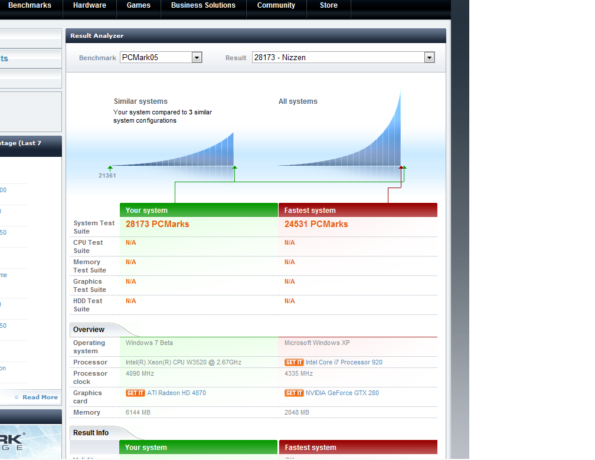
Task: Click the CPU Test Suite row label
Action: click(x=88, y=247)
